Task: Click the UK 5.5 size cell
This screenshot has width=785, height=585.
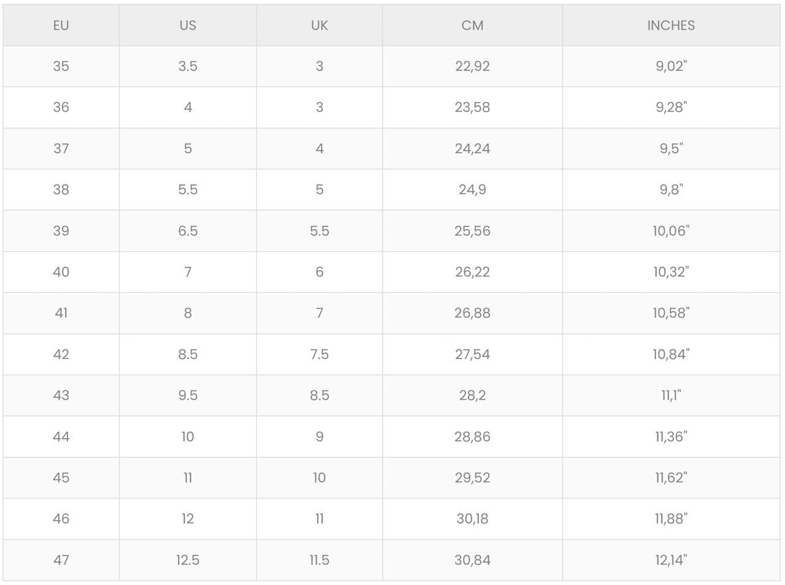Action: coord(320,231)
